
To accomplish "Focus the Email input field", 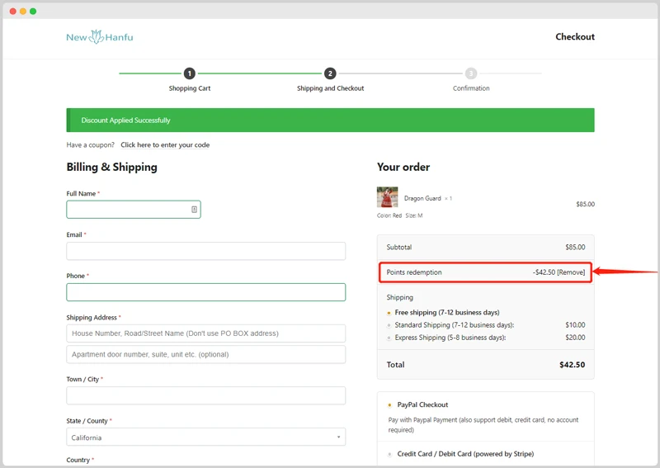I will (205, 251).
